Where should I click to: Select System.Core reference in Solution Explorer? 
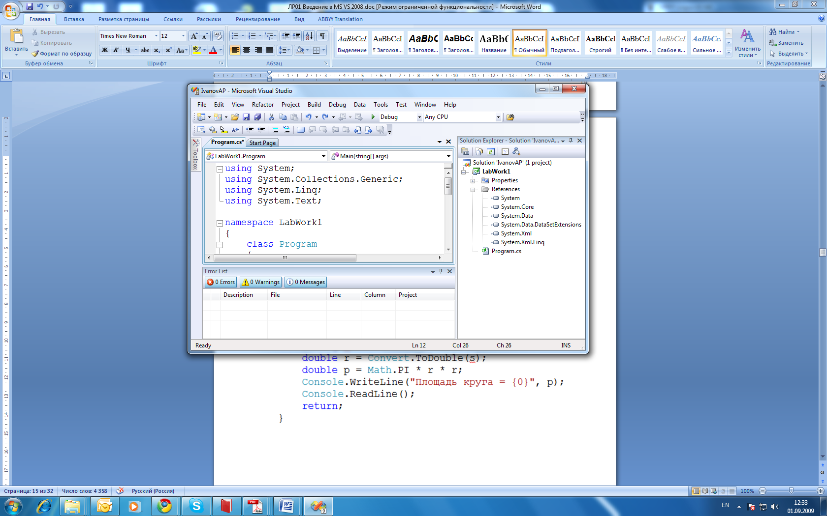pyautogui.click(x=517, y=207)
